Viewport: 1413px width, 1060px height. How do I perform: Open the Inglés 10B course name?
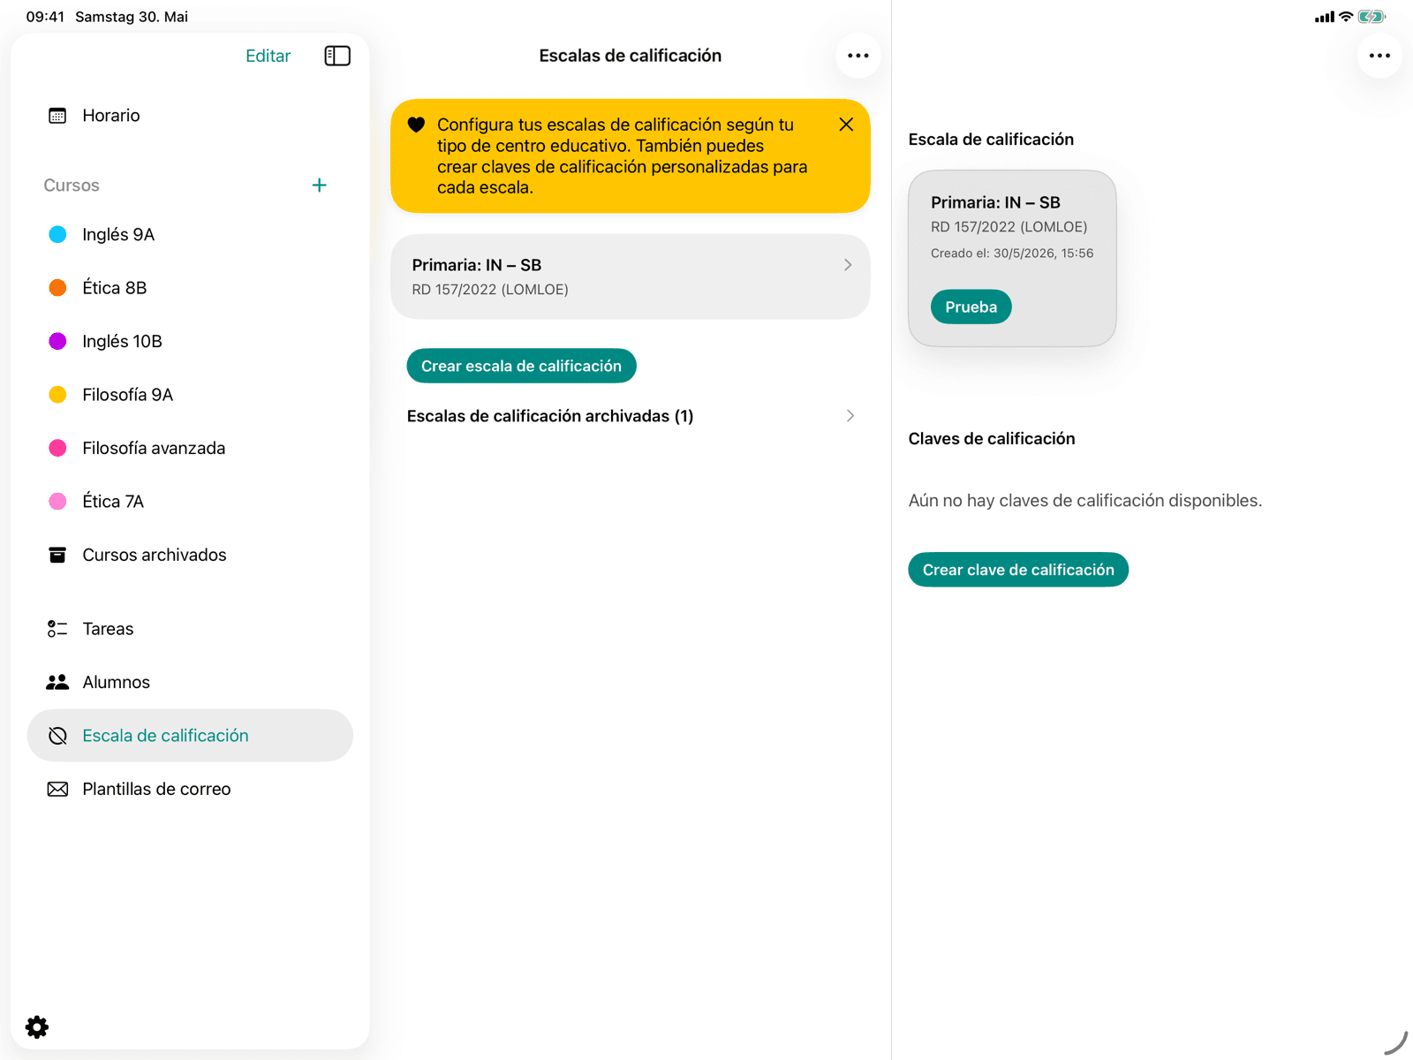pos(122,341)
